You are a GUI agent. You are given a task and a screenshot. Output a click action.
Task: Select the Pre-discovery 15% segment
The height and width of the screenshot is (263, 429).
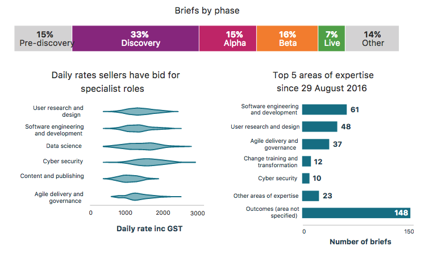(43, 39)
